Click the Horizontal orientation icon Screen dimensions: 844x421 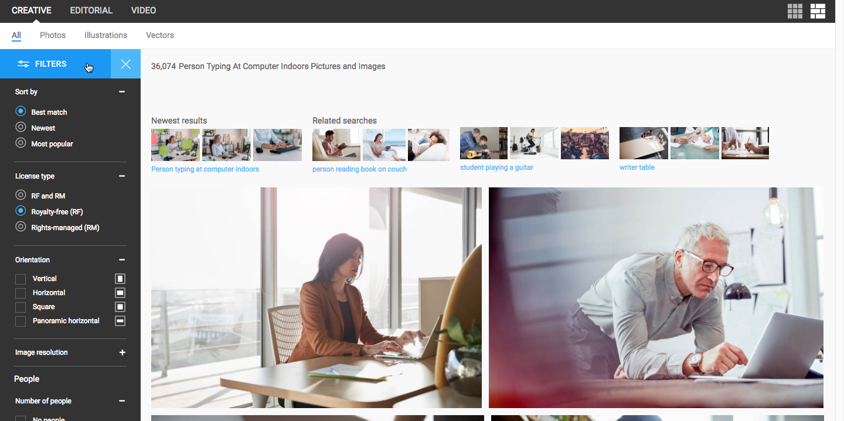click(x=120, y=293)
